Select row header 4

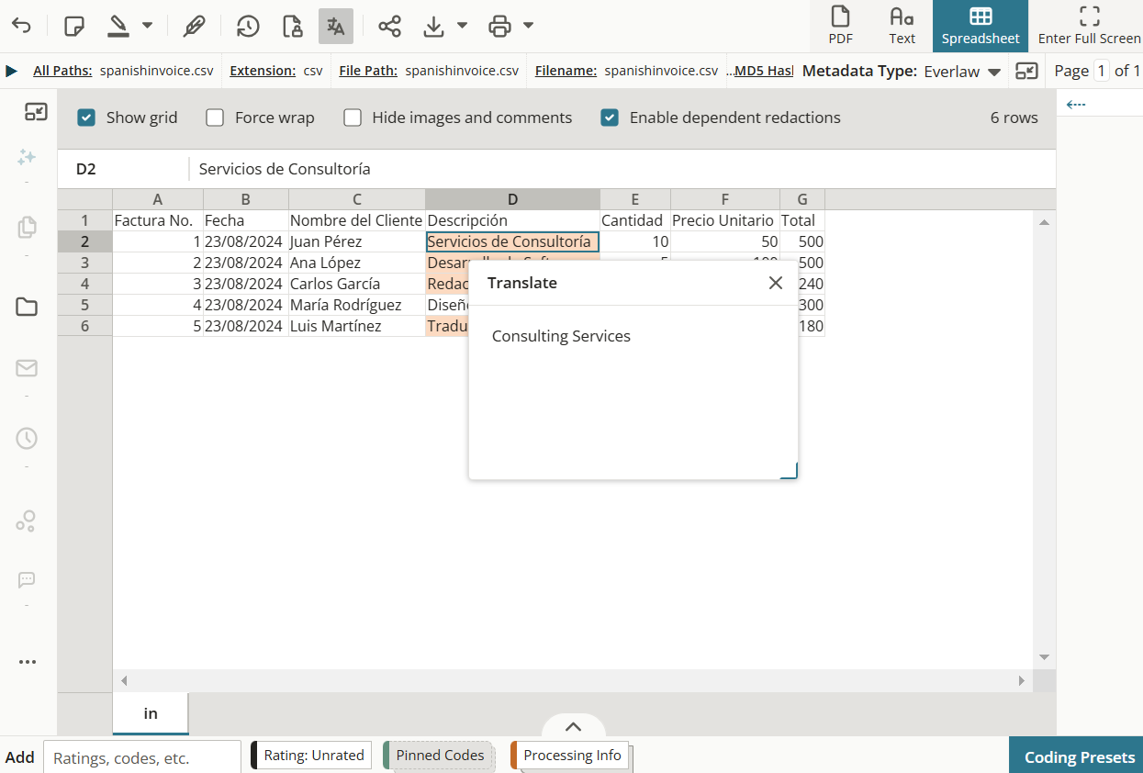point(84,284)
